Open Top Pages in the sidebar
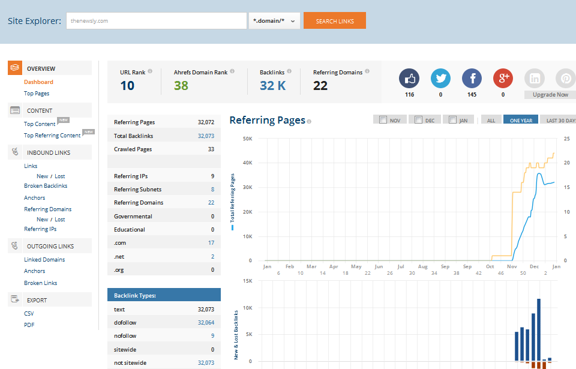 coord(37,94)
